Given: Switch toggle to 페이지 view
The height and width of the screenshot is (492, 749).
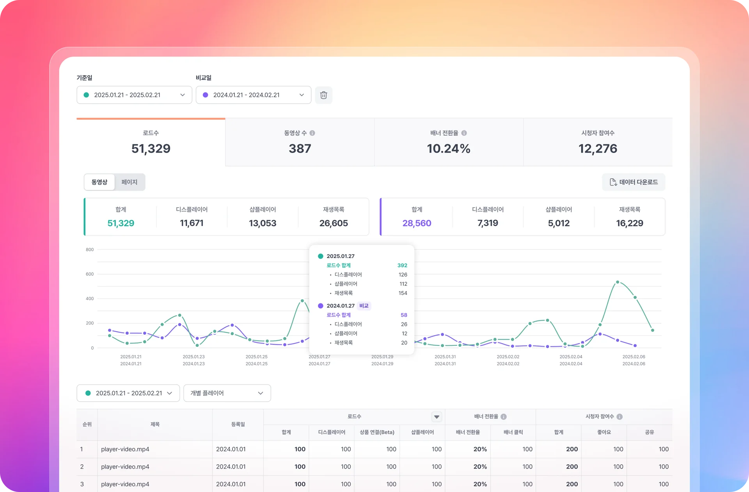Looking at the screenshot, I should (129, 182).
